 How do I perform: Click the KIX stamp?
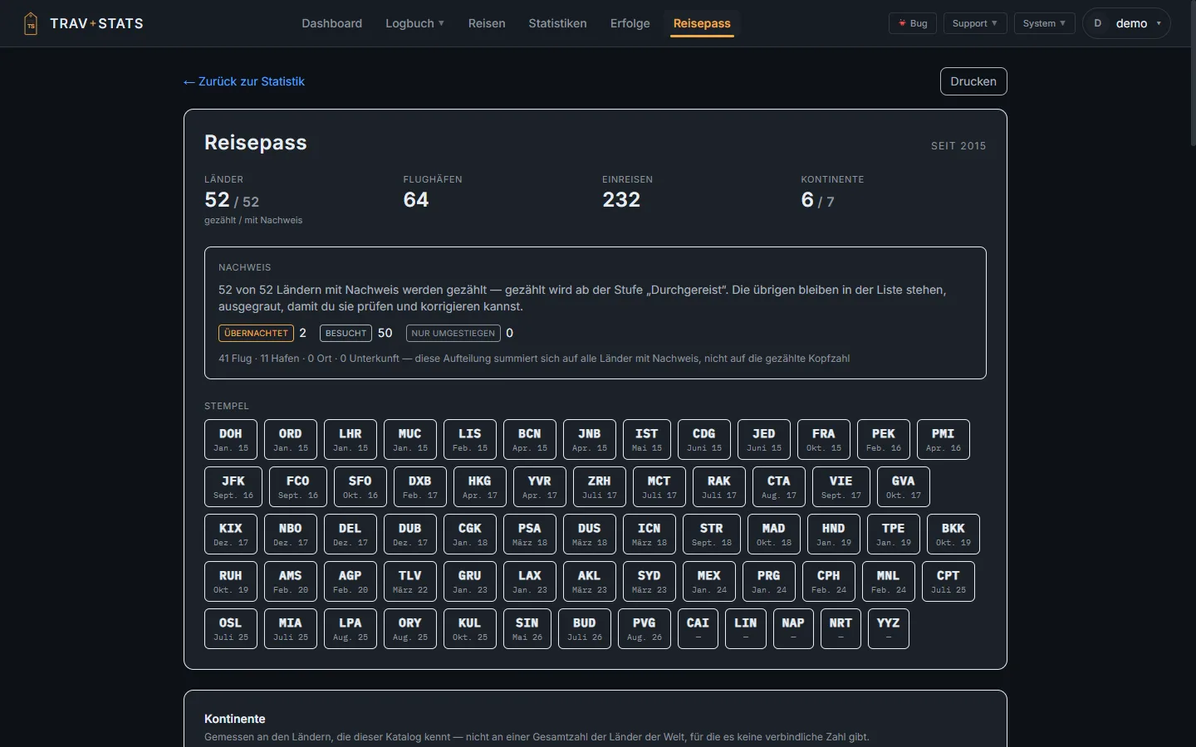coord(231,534)
